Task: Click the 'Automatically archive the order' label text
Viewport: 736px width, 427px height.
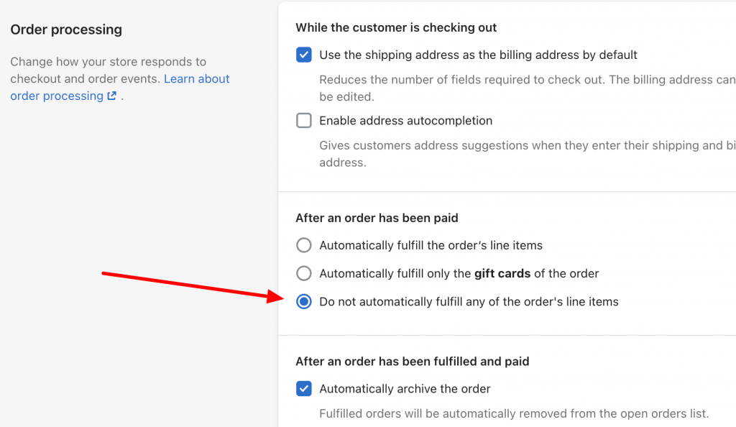Action: click(405, 388)
